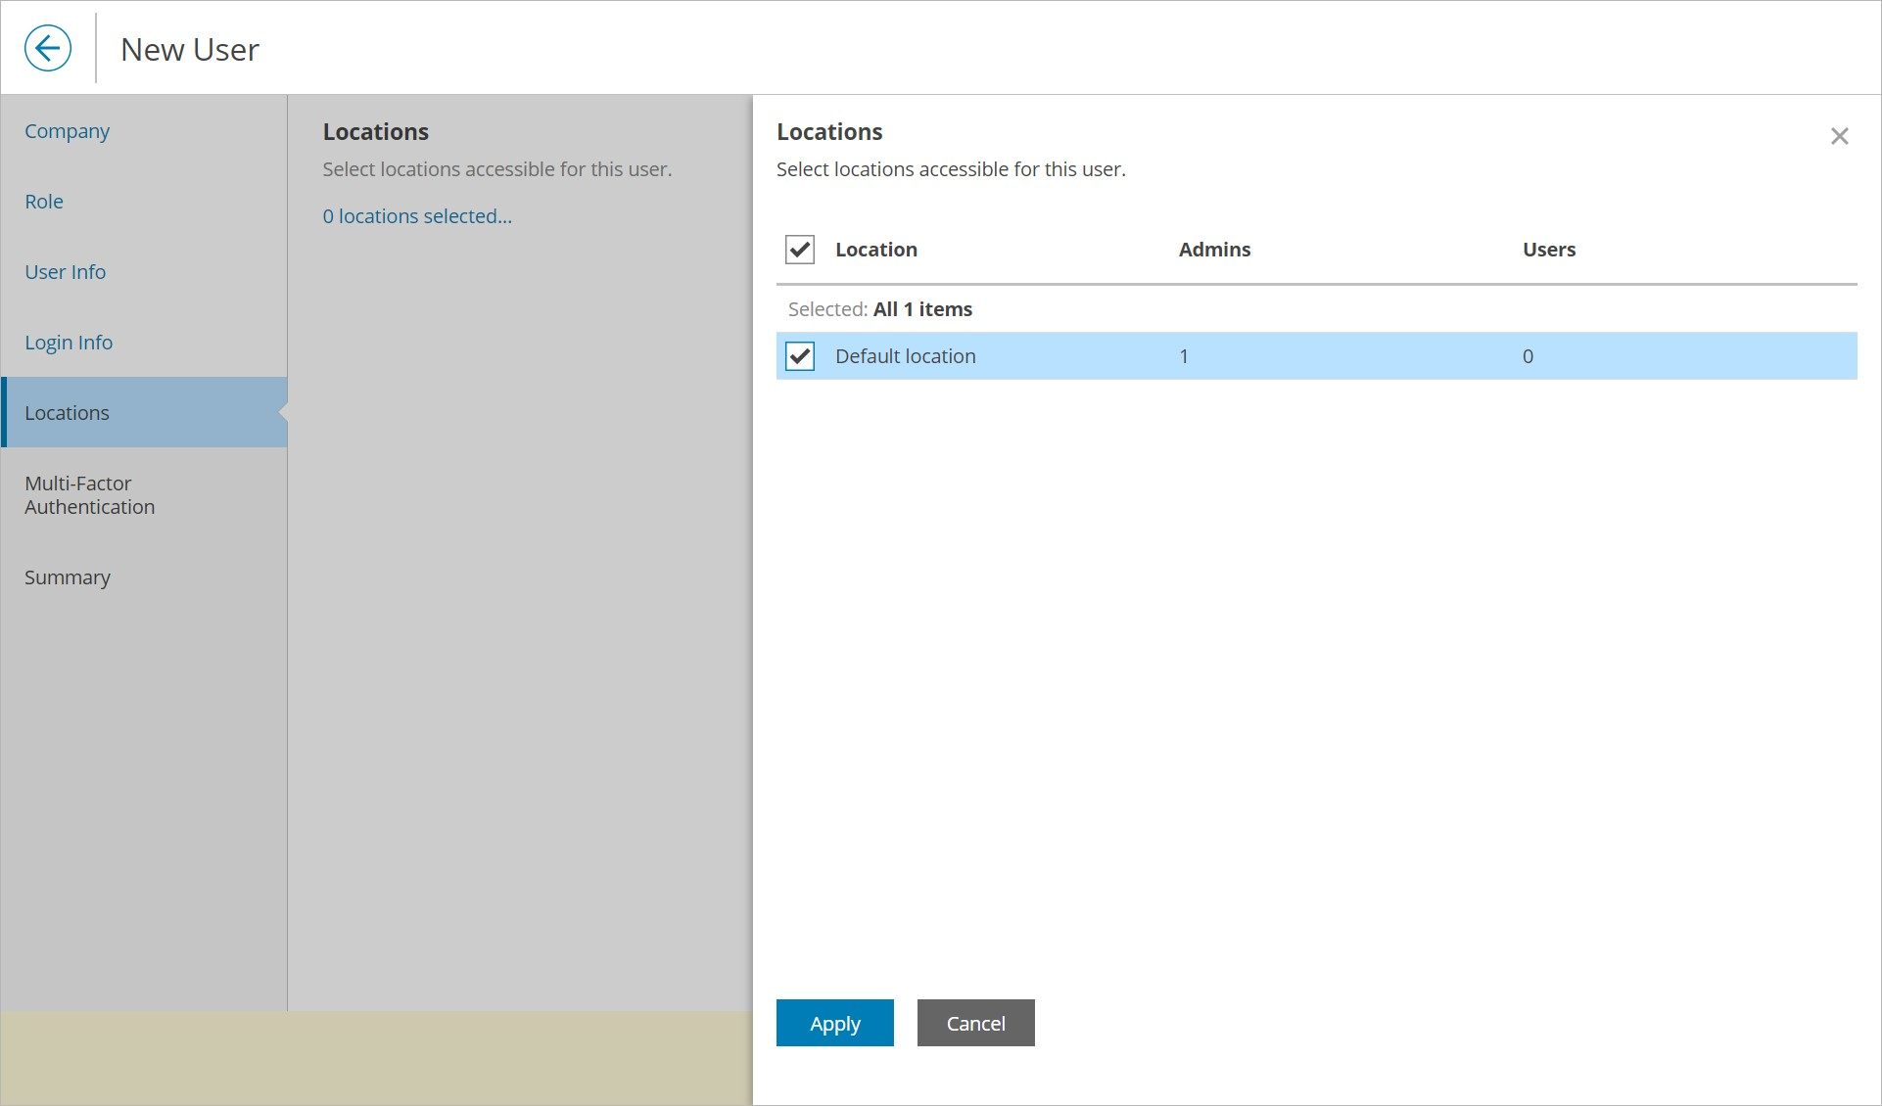The image size is (1882, 1106).
Task: Click the Apply button
Action: (x=834, y=1023)
